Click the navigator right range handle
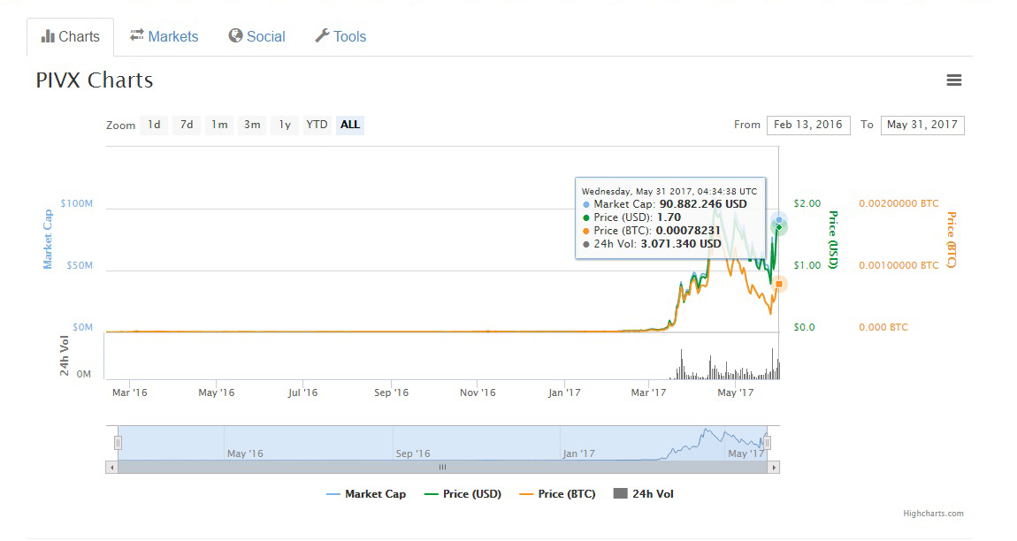Viewport: 1017px width, 541px height. pyautogui.click(x=768, y=443)
